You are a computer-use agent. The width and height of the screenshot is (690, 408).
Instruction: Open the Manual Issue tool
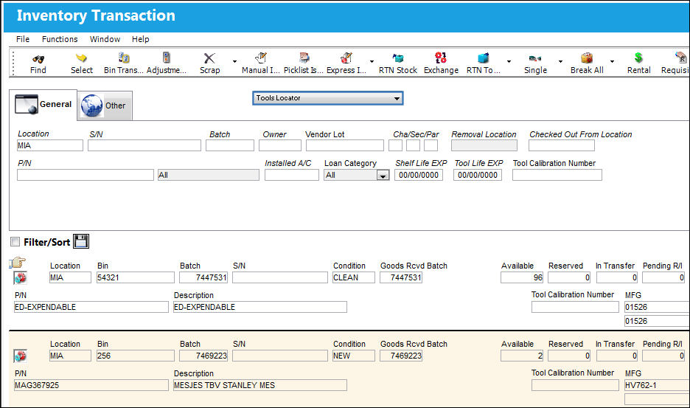coord(261,58)
